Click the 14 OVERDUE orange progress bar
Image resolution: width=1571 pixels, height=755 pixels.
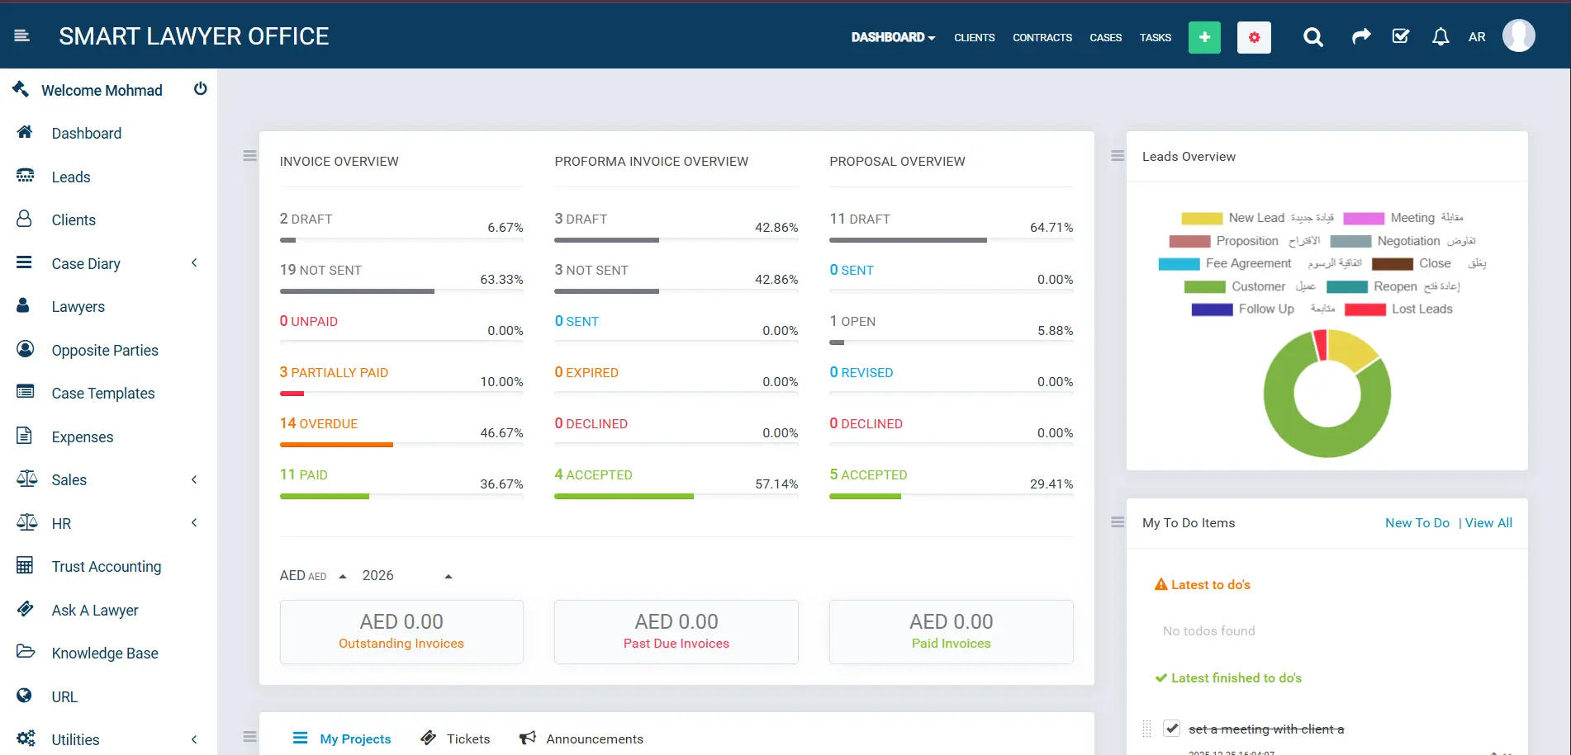[x=336, y=445]
